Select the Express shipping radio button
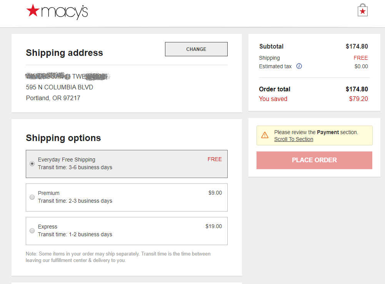 point(32,230)
